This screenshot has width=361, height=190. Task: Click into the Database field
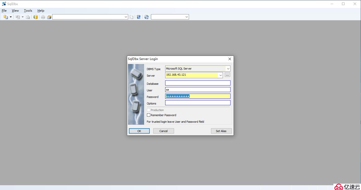[198, 83]
